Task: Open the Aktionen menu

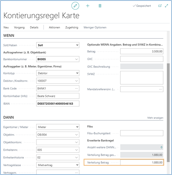Action: pos(55,27)
